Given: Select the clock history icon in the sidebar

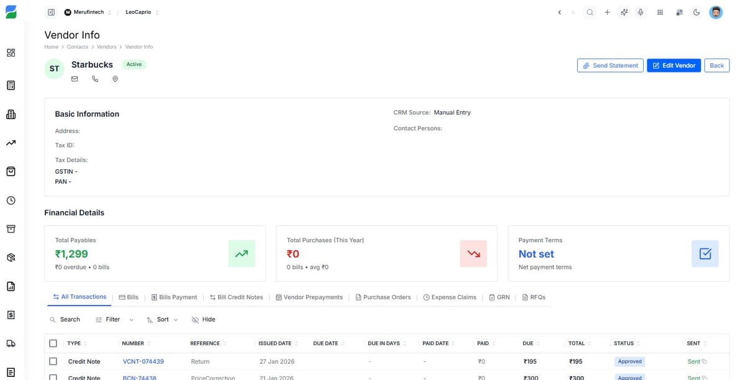Looking at the screenshot, I should pyautogui.click(x=11, y=200).
